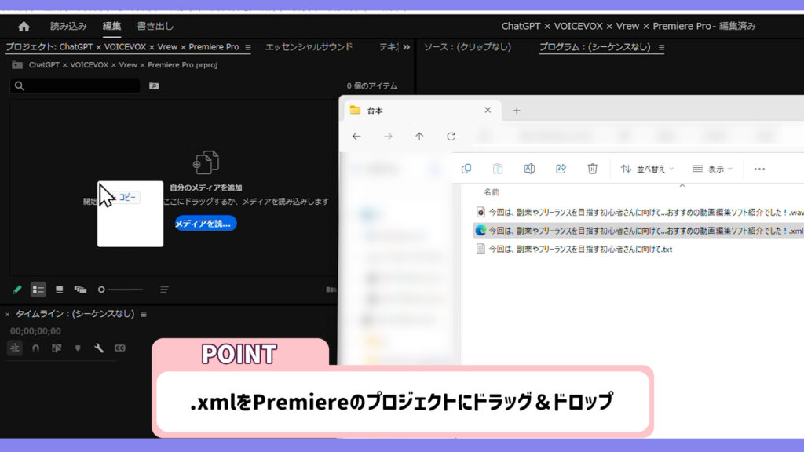
Task: Select the Project panel title tab
Action: (x=122, y=46)
